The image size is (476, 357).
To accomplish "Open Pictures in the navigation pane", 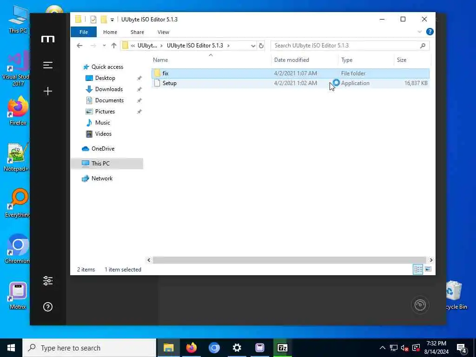I will coord(105,112).
